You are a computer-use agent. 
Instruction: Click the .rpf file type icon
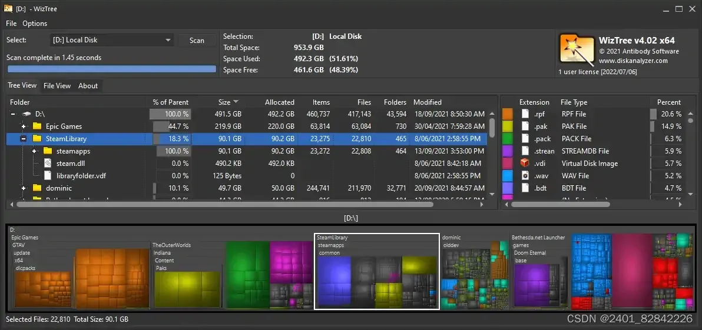pyautogui.click(x=525, y=114)
